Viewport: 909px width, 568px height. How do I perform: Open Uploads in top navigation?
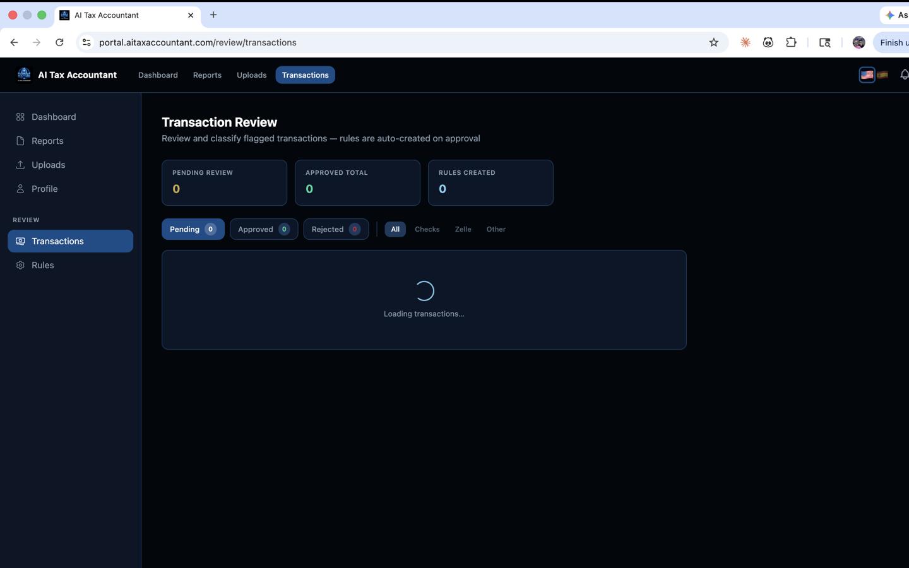click(251, 75)
